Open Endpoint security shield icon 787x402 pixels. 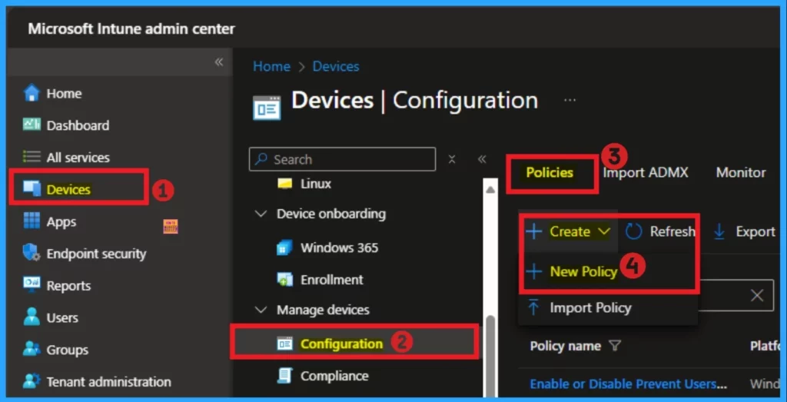coord(32,254)
